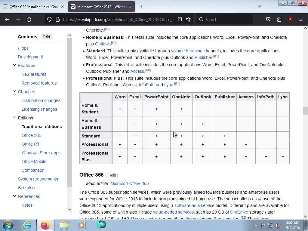
Task: Switch to Microsoft Office 2013 Wikipedia tab
Action: tap(101, 7)
